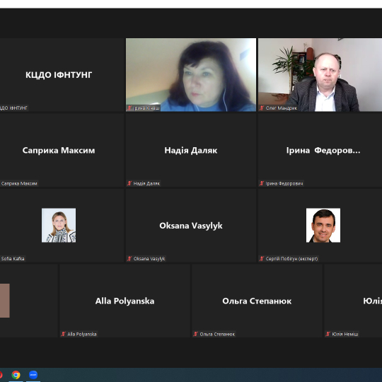The image size is (382, 382).
Task: Open the Zoom taskbar icon
Action: (x=33, y=375)
